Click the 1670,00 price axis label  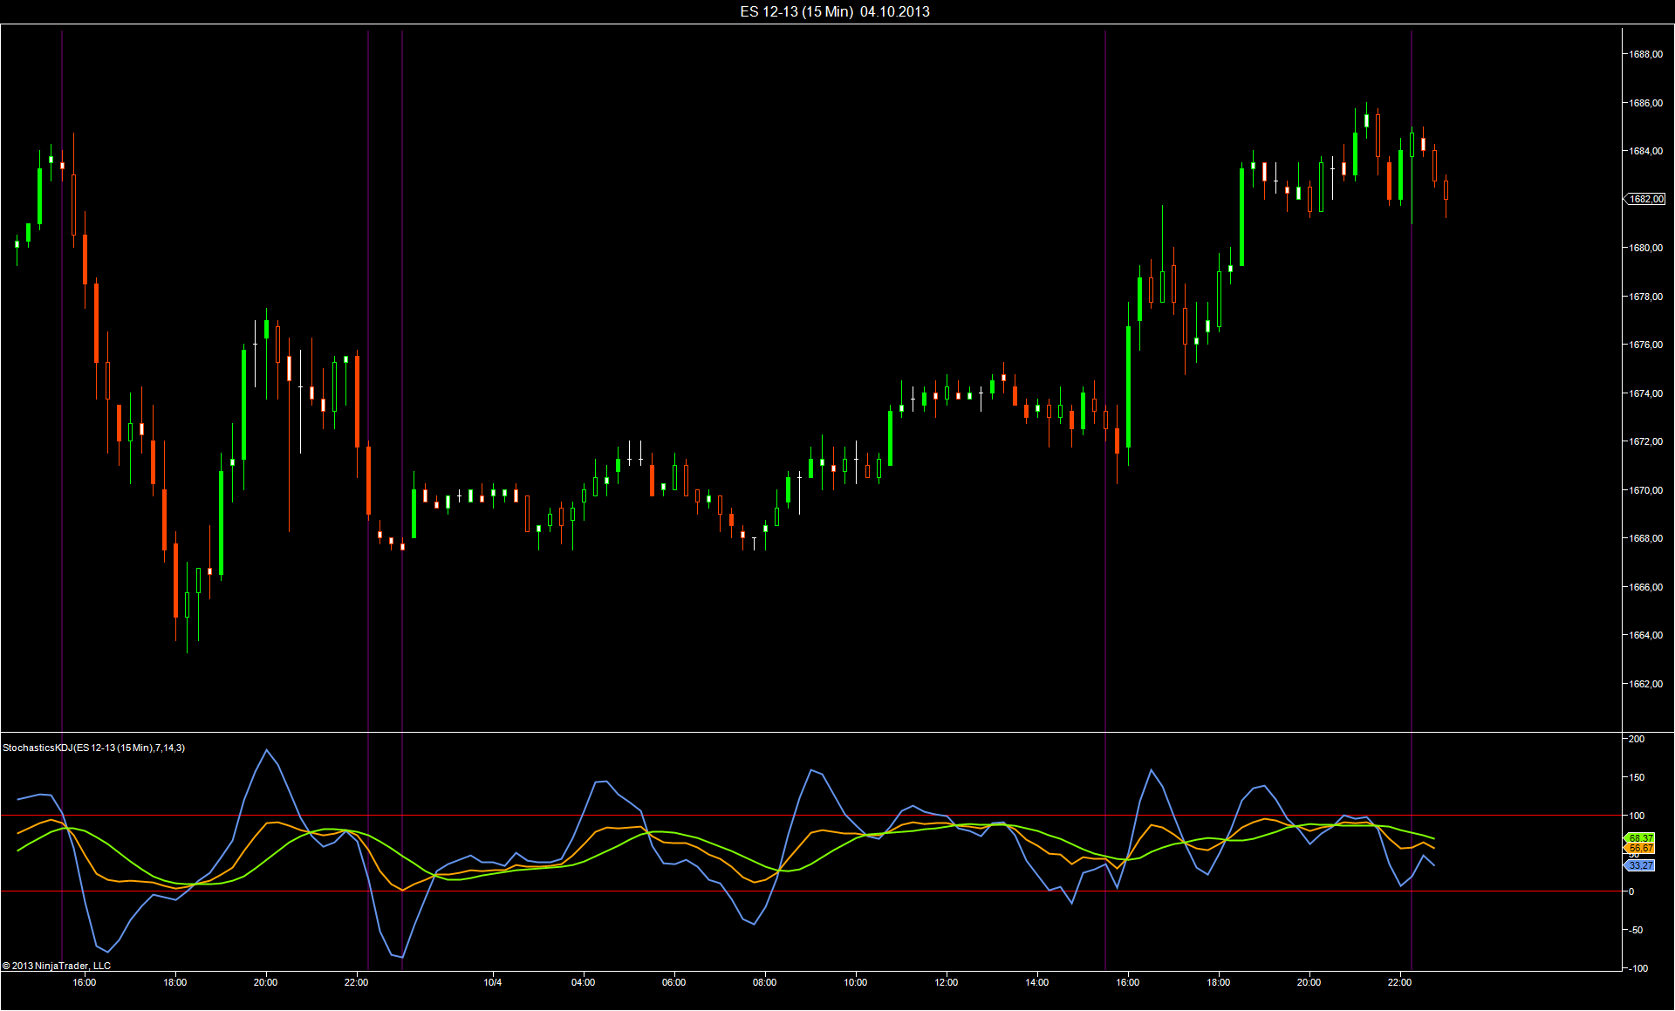[1645, 490]
